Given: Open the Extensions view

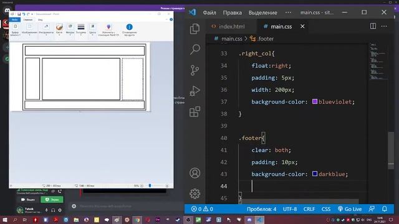Looking at the screenshot, I should 195,112.
